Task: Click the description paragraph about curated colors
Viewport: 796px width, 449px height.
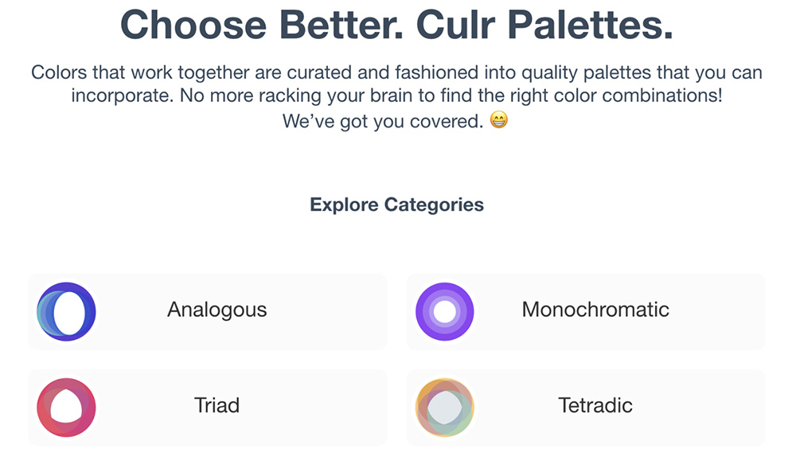Action: pyautogui.click(x=397, y=96)
